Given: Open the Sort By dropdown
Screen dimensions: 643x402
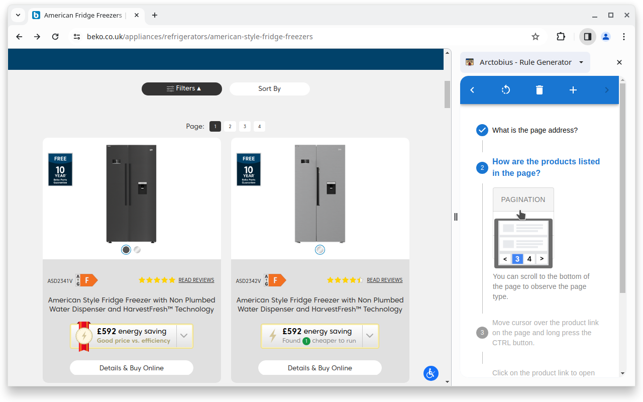Looking at the screenshot, I should [x=269, y=88].
